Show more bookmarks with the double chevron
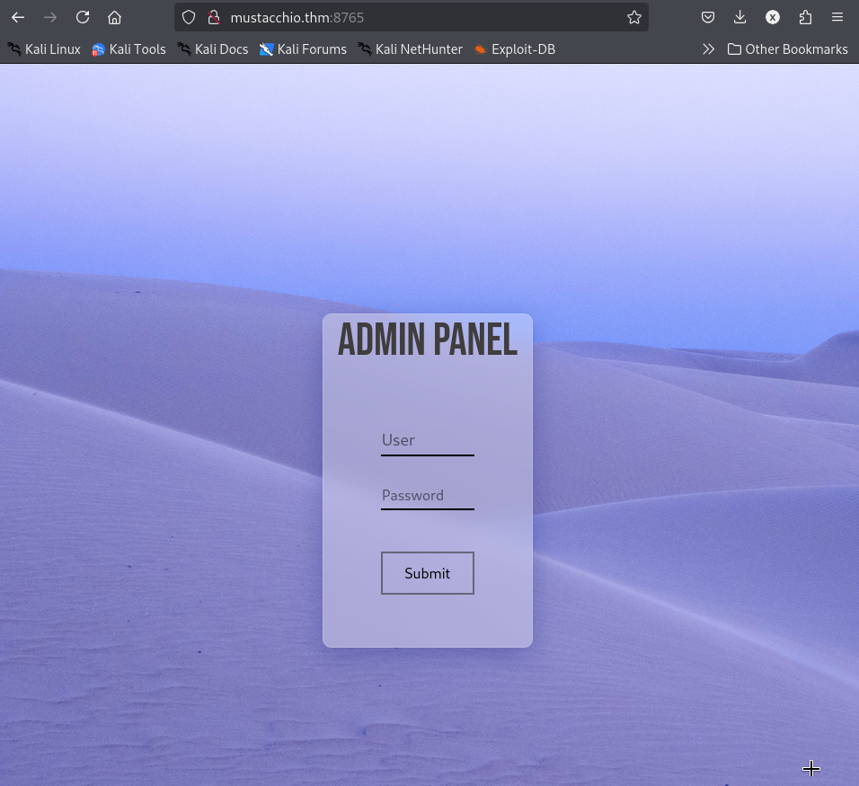The height and width of the screenshot is (786, 859). tap(708, 49)
